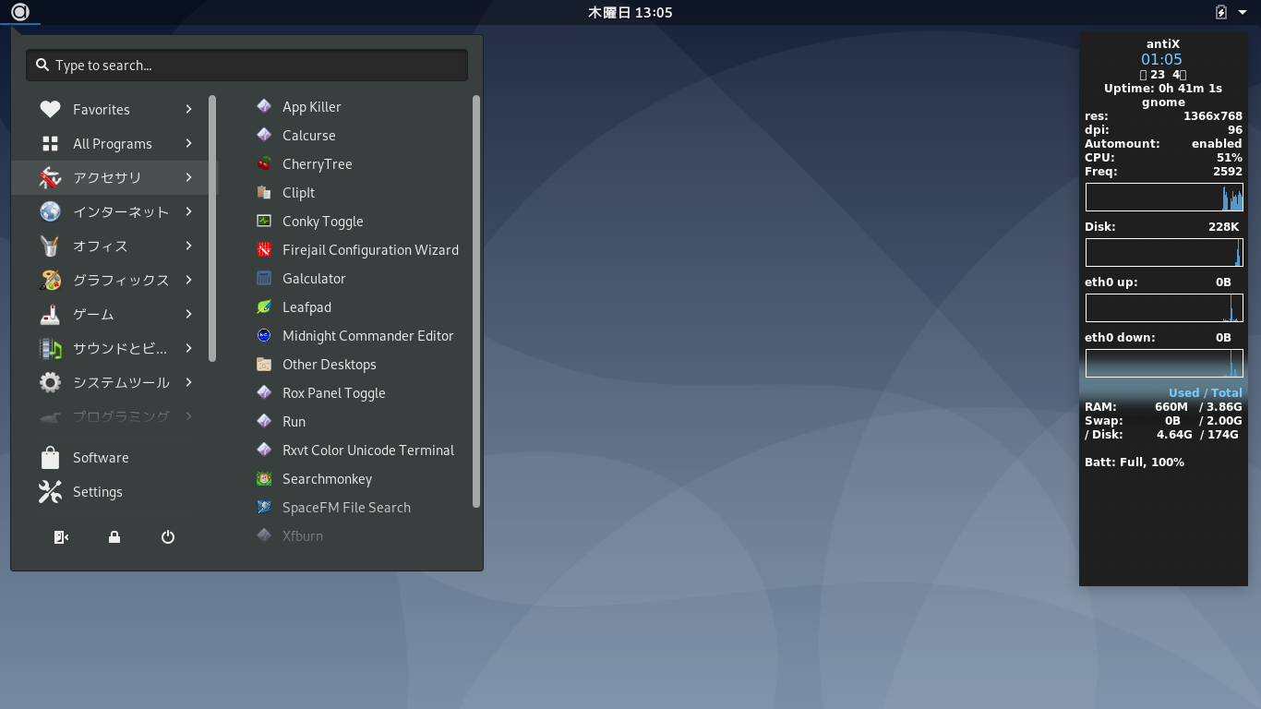Open the Firejail Configuration Wizard icon
Screen dimensions: 1261x709
click(264, 249)
